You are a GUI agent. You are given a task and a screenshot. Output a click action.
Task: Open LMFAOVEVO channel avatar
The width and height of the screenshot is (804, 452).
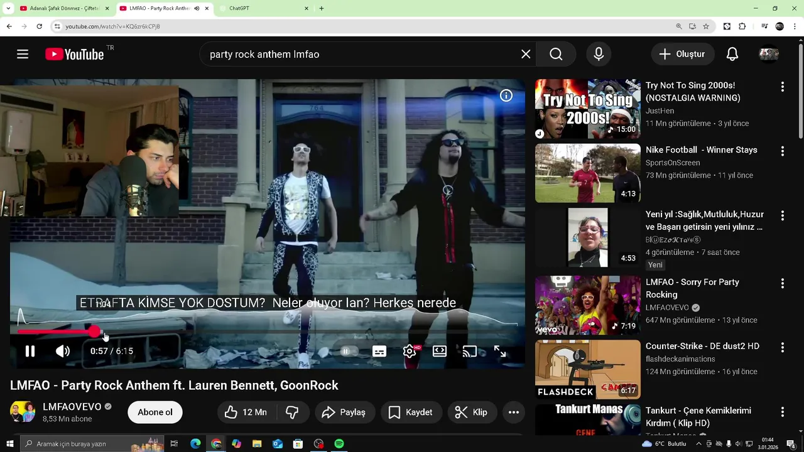[x=23, y=412]
